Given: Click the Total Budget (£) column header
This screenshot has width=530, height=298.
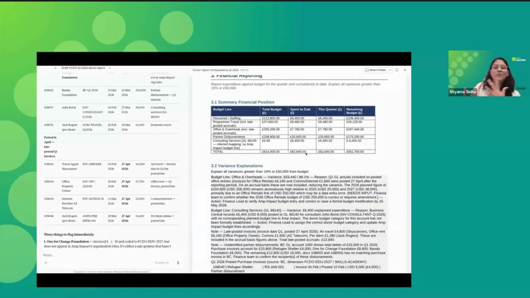Looking at the screenshot, I should pos(274,111).
